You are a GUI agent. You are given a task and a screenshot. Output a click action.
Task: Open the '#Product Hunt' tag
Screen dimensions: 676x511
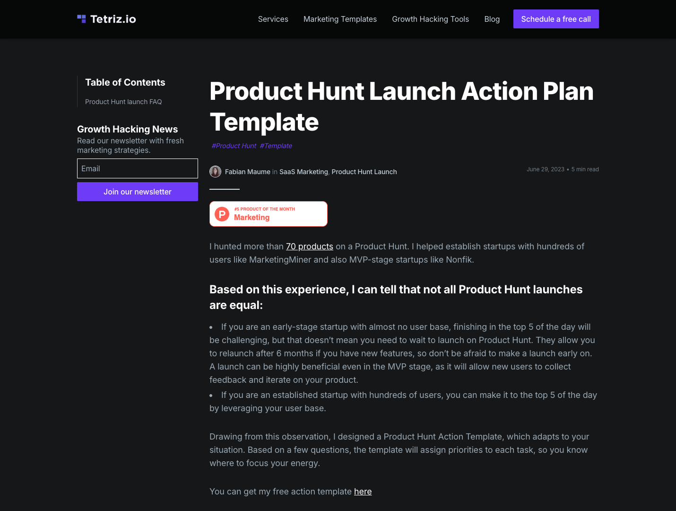tap(234, 146)
